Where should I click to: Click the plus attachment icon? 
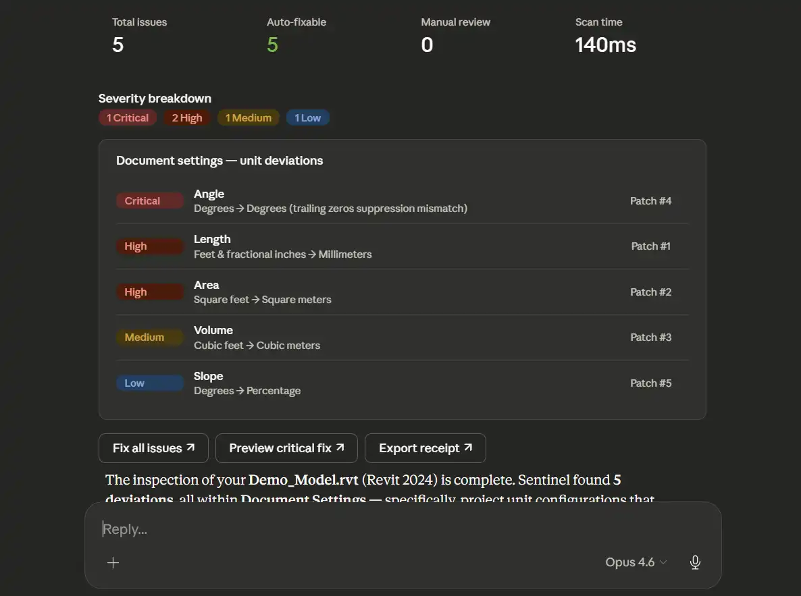click(113, 563)
